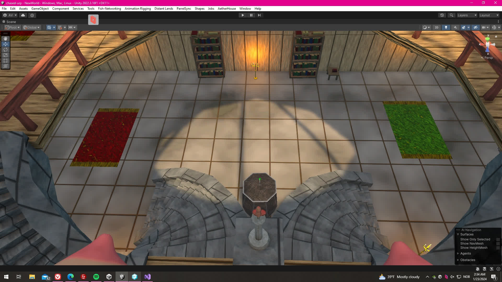Select the Rotate tool
Screen dimensions: 502x282
coord(5,50)
